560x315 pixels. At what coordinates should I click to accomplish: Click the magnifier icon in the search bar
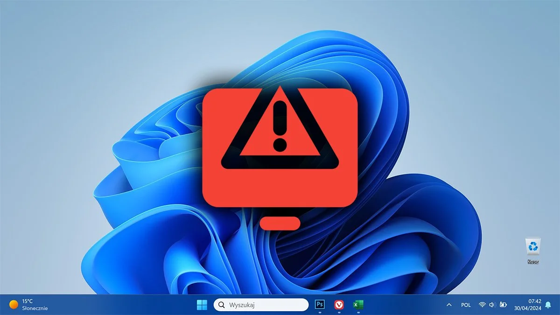coord(221,304)
